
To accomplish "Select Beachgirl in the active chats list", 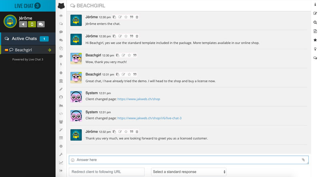I will tap(23, 50).
